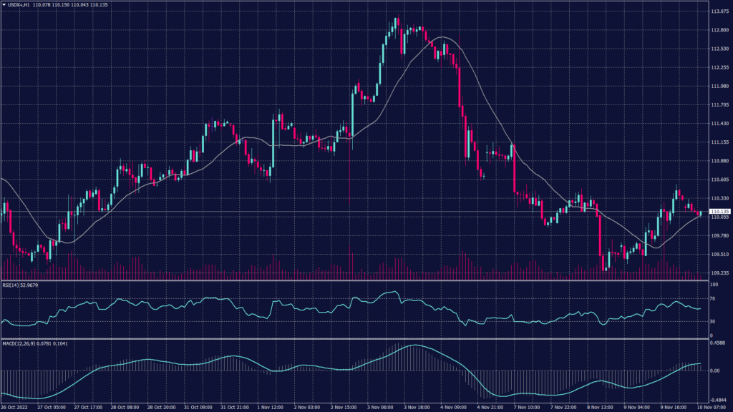733x412 pixels.
Task: Click the MACD -0.4844 scale label
Action: 718,400
